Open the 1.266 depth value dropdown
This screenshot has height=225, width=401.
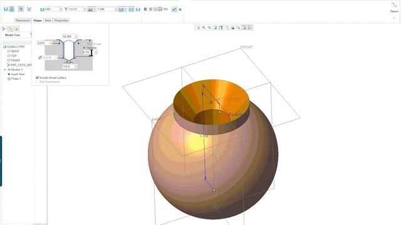(116, 9)
